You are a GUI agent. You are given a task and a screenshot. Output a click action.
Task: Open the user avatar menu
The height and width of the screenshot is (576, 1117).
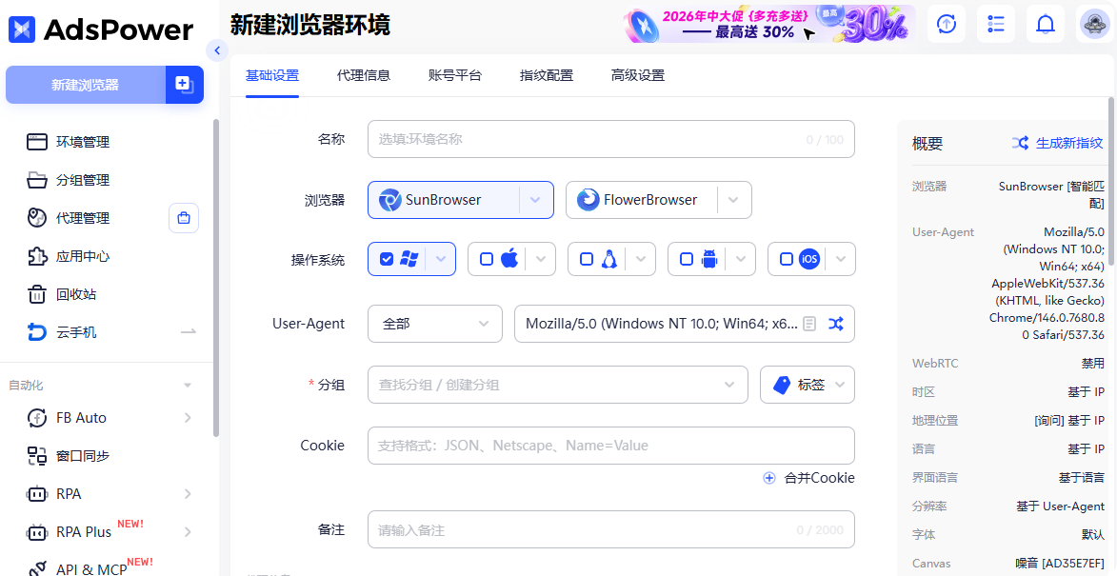[1095, 24]
